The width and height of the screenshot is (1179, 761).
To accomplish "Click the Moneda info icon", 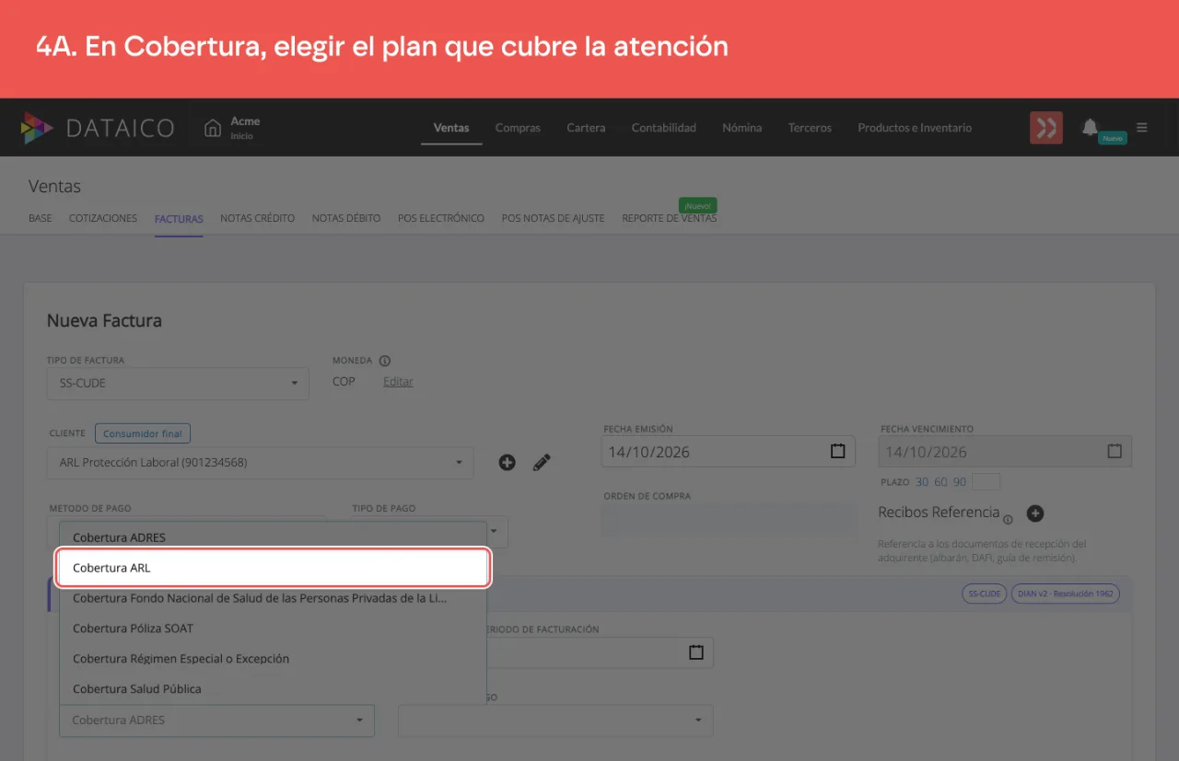I will (x=385, y=361).
